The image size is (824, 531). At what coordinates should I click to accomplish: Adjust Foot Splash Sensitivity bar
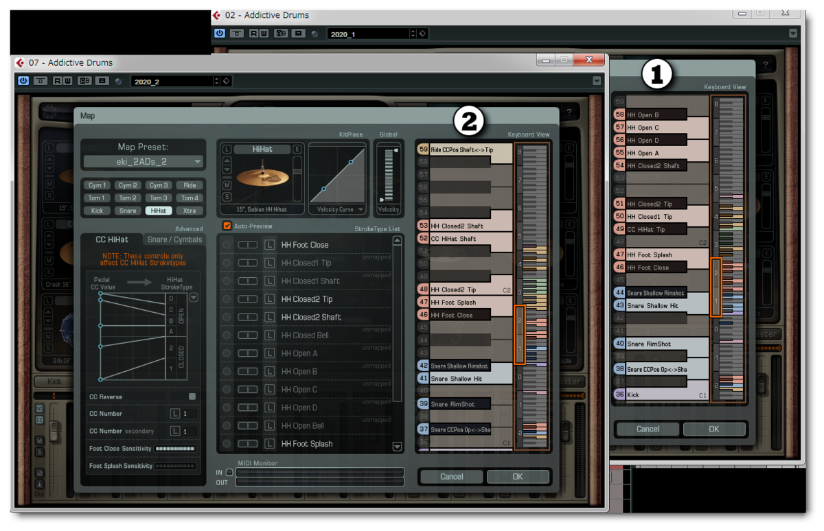(x=175, y=466)
